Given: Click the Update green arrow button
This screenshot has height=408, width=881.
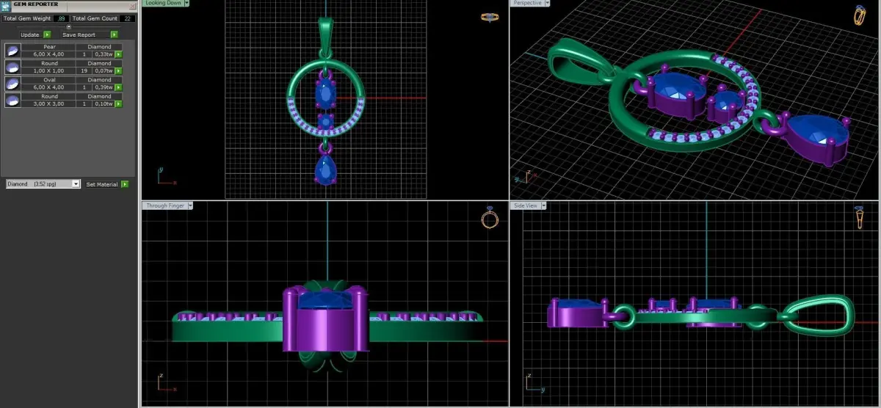Looking at the screenshot, I should (47, 34).
